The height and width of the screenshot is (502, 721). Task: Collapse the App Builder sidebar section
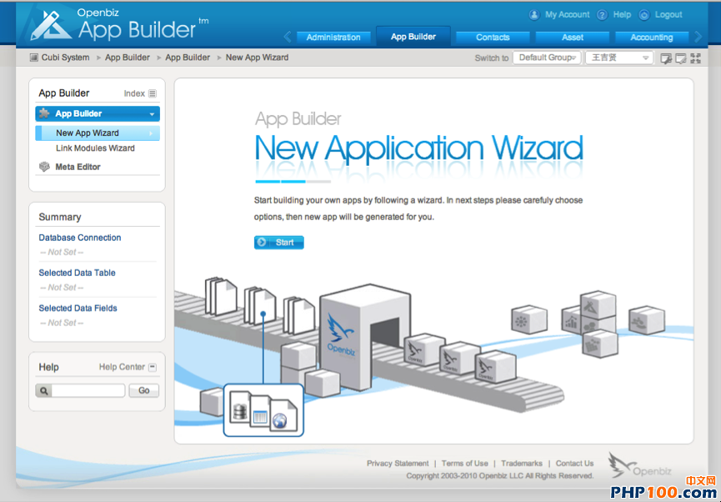[x=152, y=114]
